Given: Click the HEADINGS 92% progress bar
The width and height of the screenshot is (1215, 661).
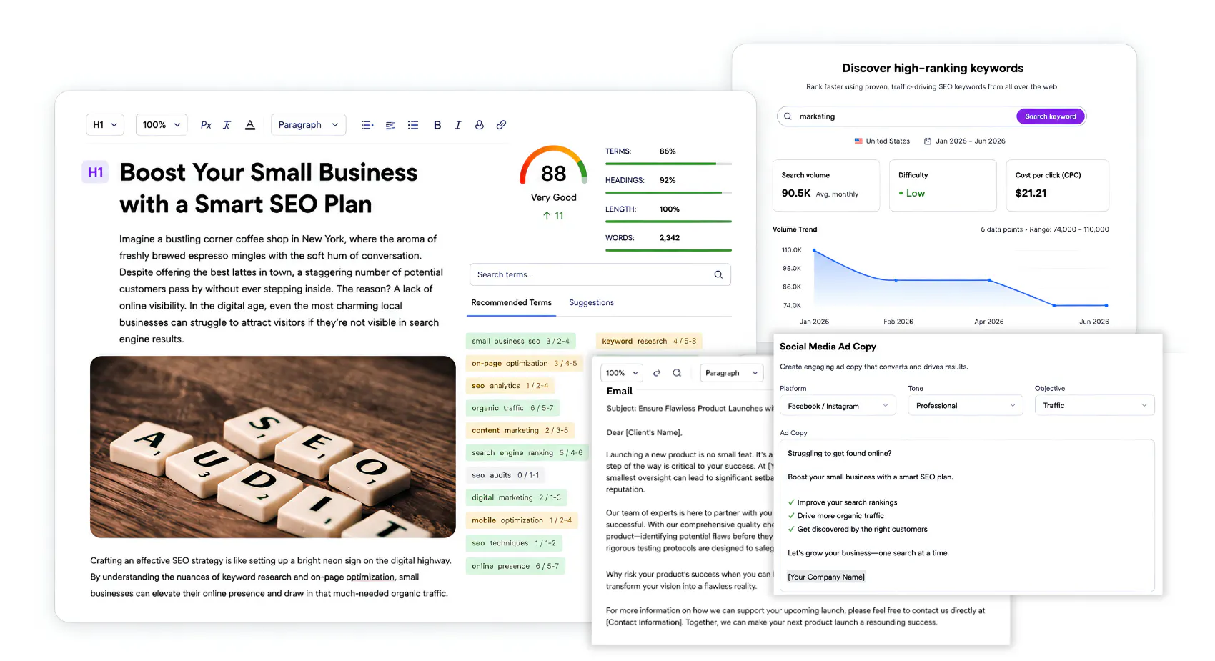Looking at the screenshot, I should coord(668,192).
